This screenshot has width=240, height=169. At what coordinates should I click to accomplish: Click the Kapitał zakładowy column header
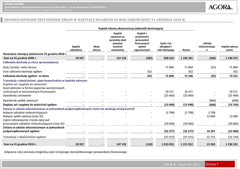click(x=76, y=48)
